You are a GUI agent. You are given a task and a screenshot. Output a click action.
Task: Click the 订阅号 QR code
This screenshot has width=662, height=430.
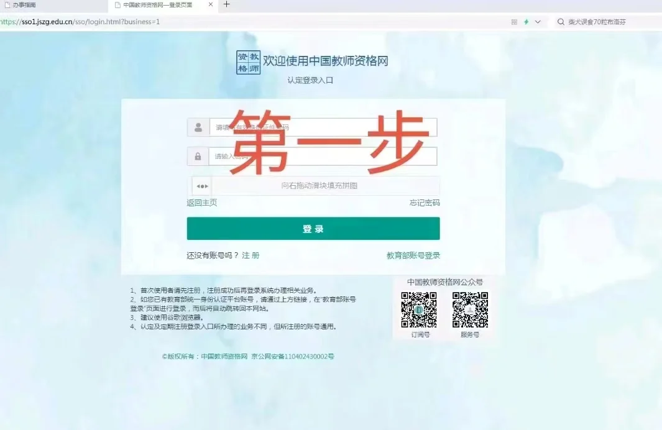click(x=419, y=309)
